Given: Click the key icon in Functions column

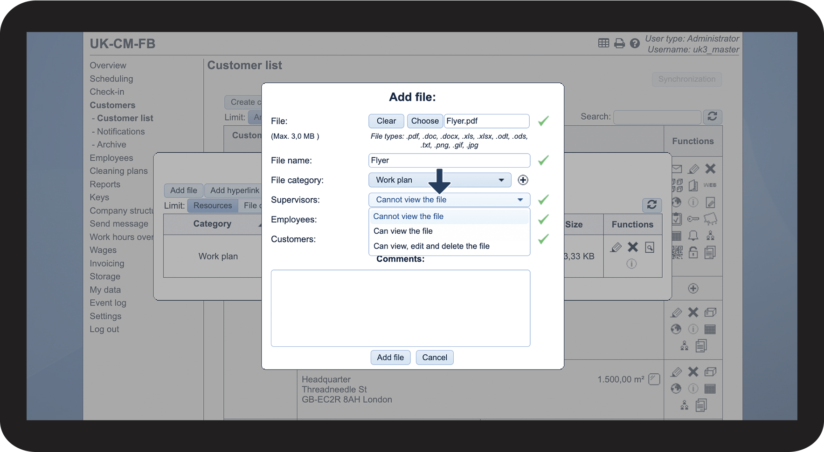Looking at the screenshot, I should pyautogui.click(x=693, y=219).
